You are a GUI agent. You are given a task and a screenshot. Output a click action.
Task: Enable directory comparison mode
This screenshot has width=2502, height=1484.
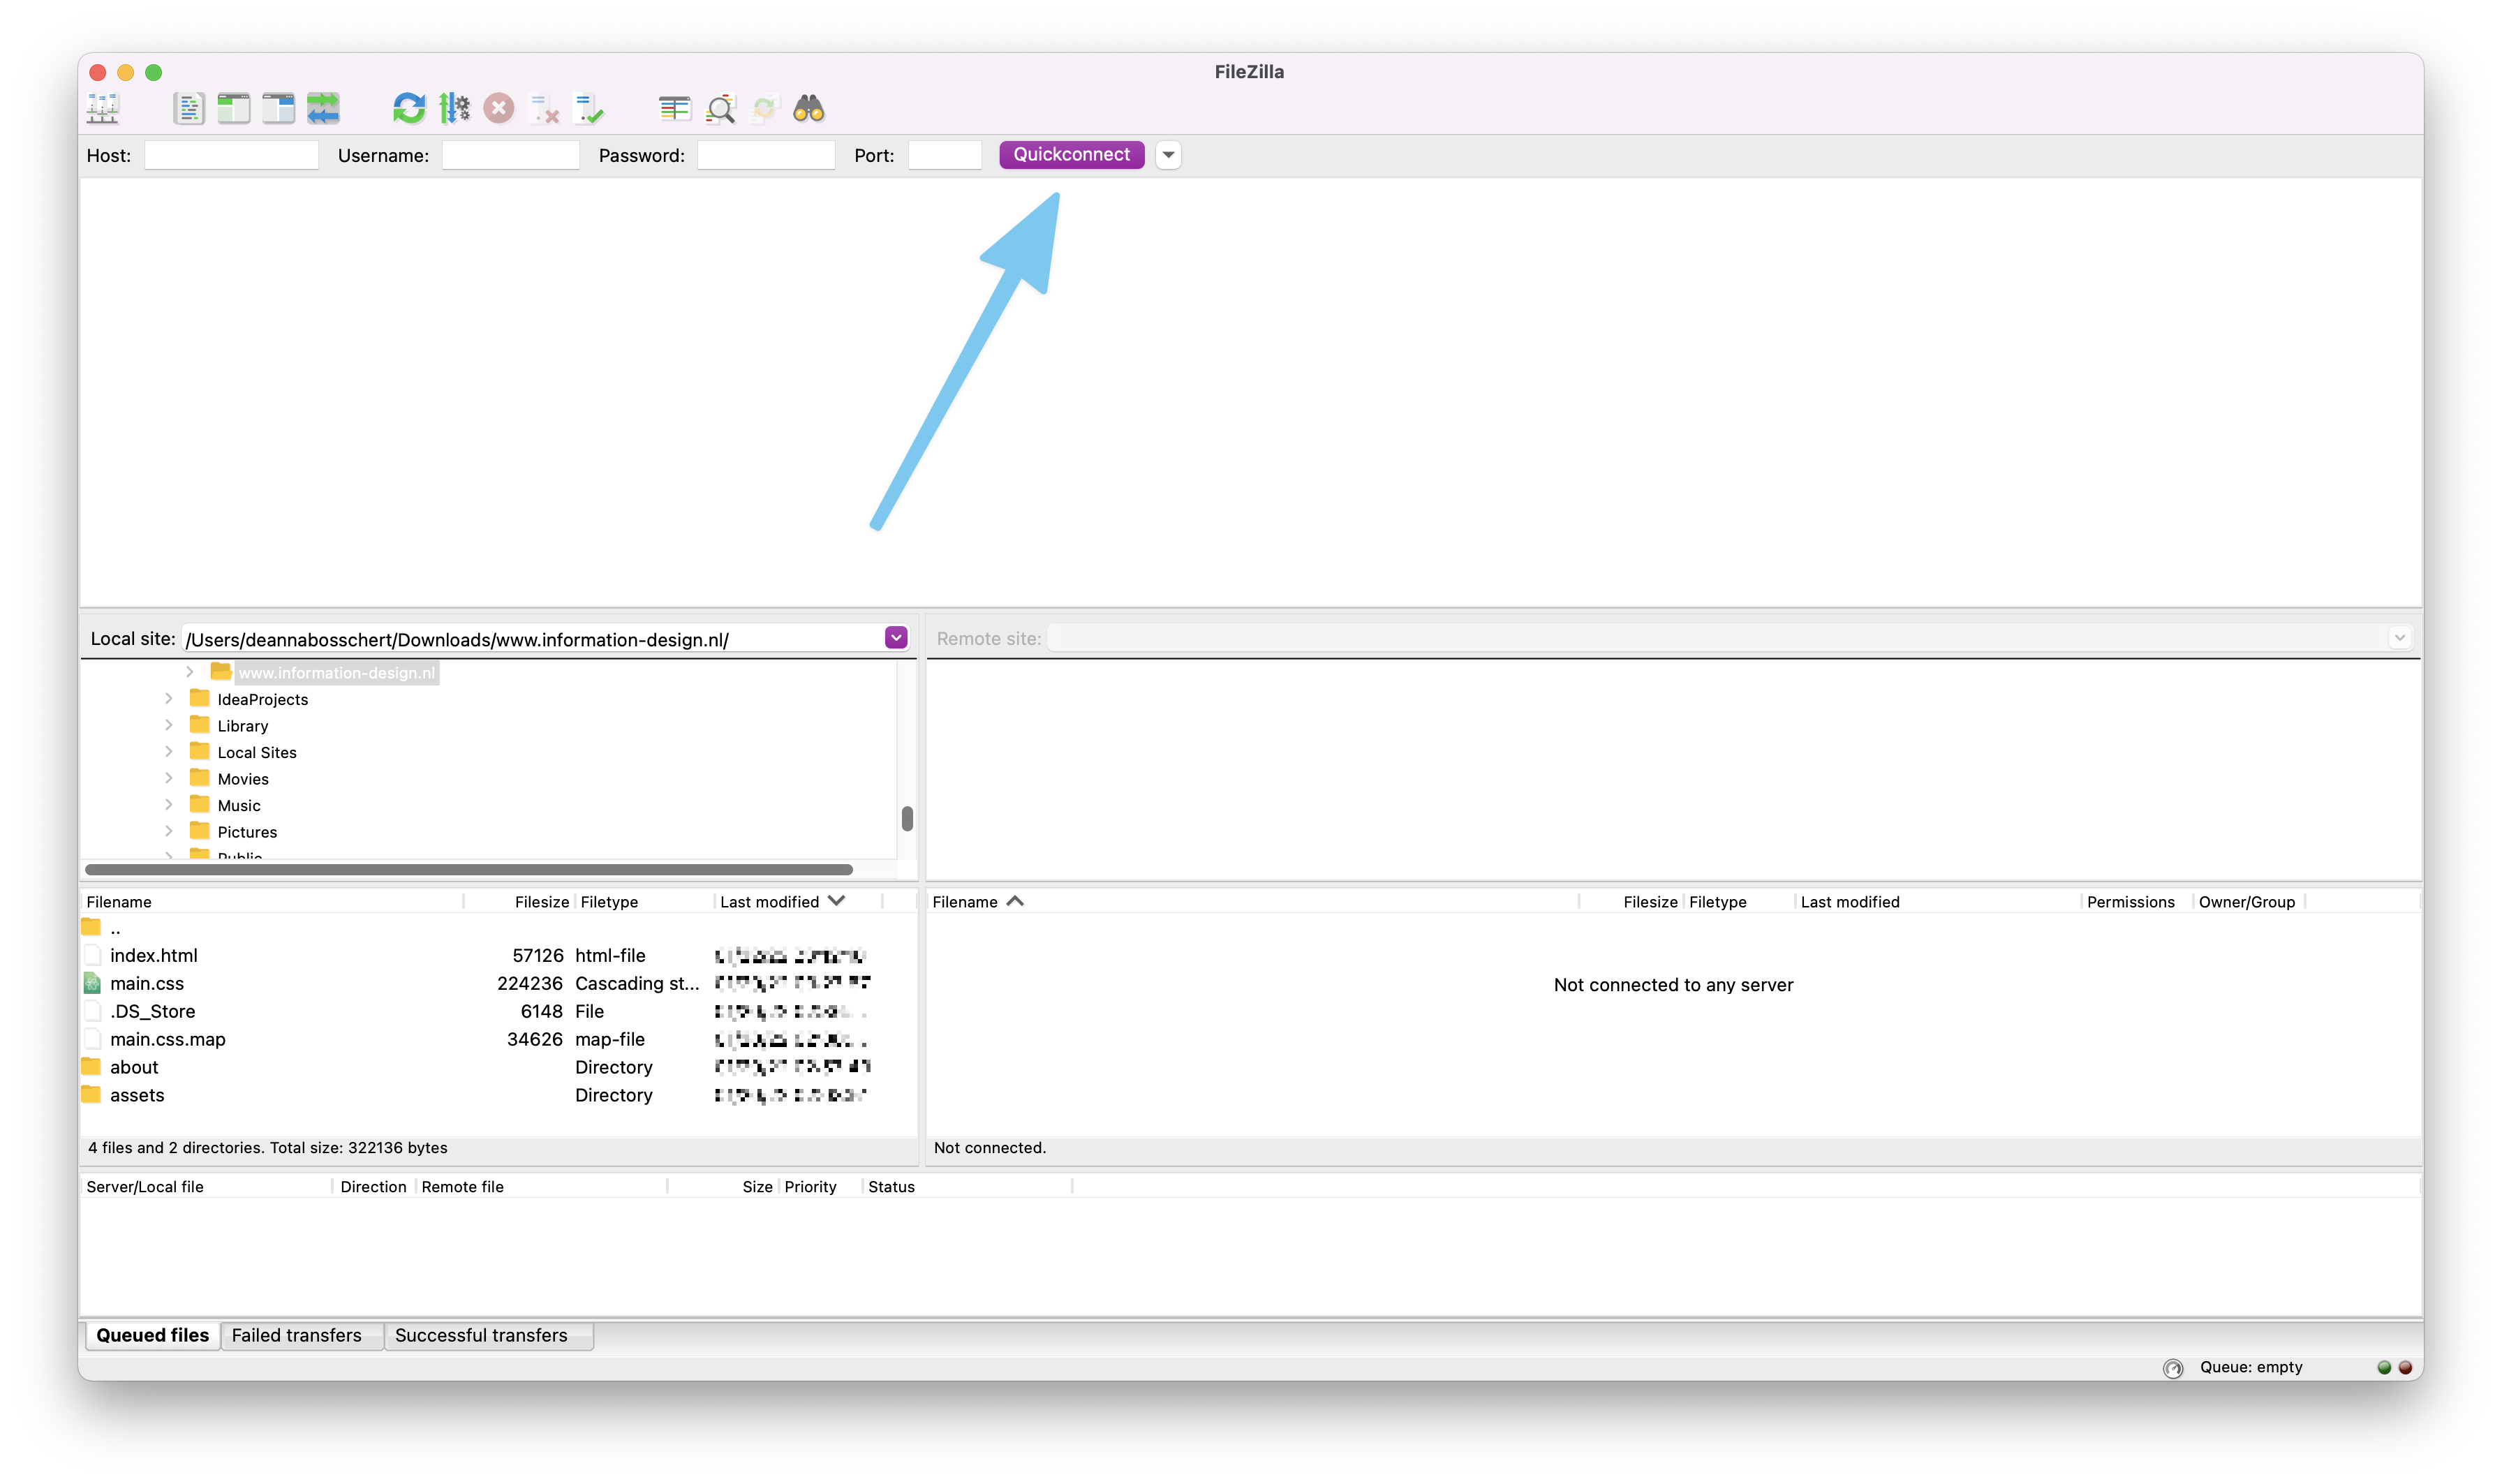click(675, 108)
